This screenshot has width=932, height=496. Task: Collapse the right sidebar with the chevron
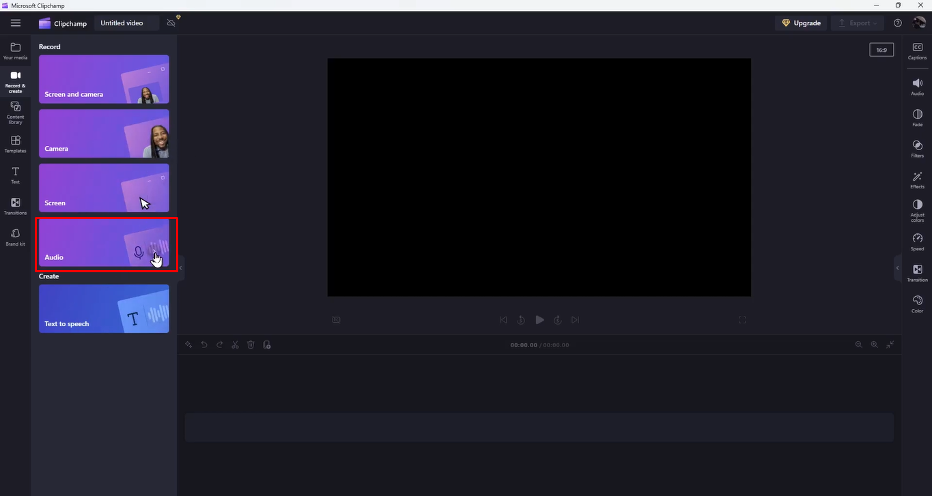tap(897, 268)
